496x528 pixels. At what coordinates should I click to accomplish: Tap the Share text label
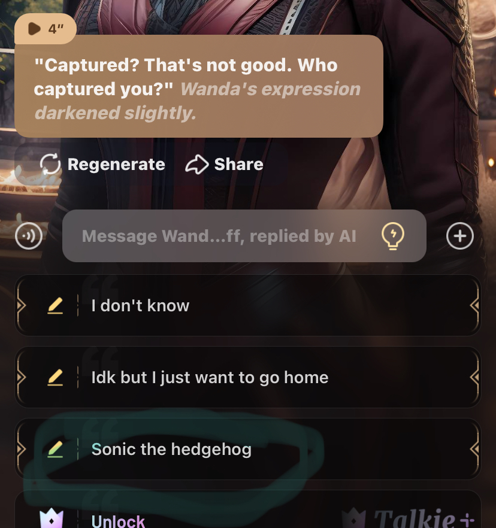pyautogui.click(x=239, y=164)
